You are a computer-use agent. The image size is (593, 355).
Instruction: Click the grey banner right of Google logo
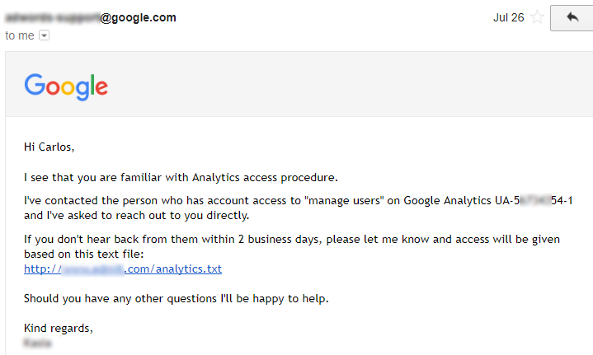(x=346, y=86)
